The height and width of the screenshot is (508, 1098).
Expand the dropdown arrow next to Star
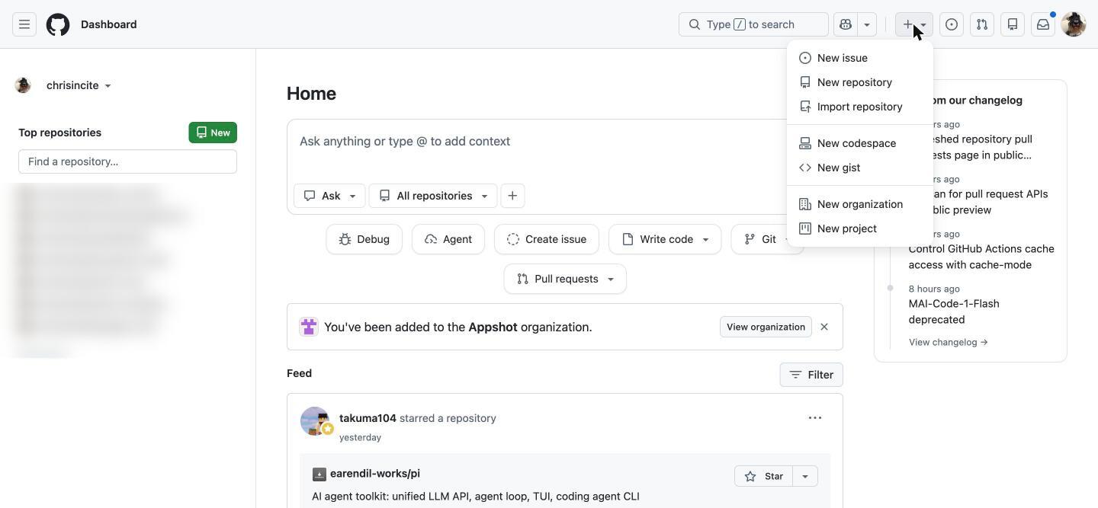click(804, 476)
